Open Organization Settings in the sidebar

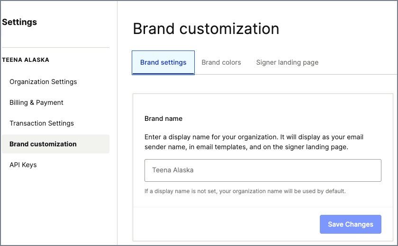(43, 82)
